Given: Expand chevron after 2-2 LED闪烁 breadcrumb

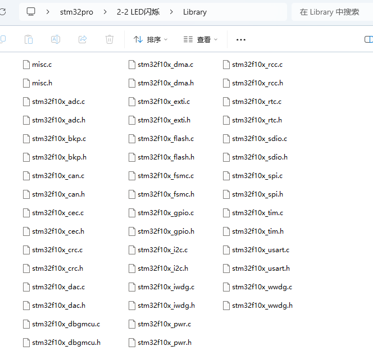Looking at the screenshot, I should 171,12.
